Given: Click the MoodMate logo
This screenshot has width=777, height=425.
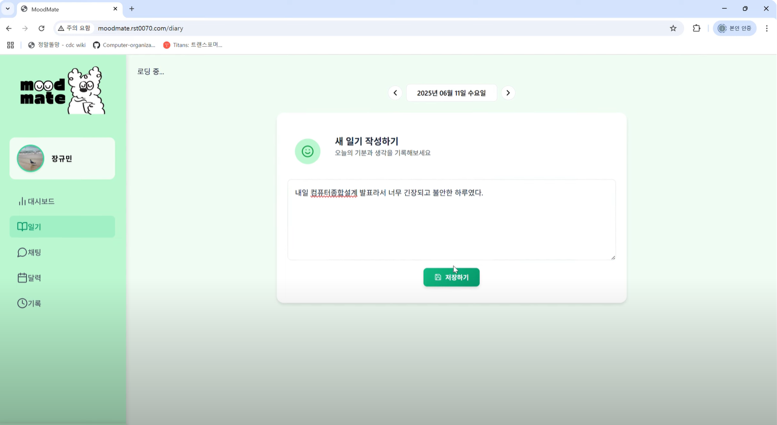Looking at the screenshot, I should click(63, 91).
